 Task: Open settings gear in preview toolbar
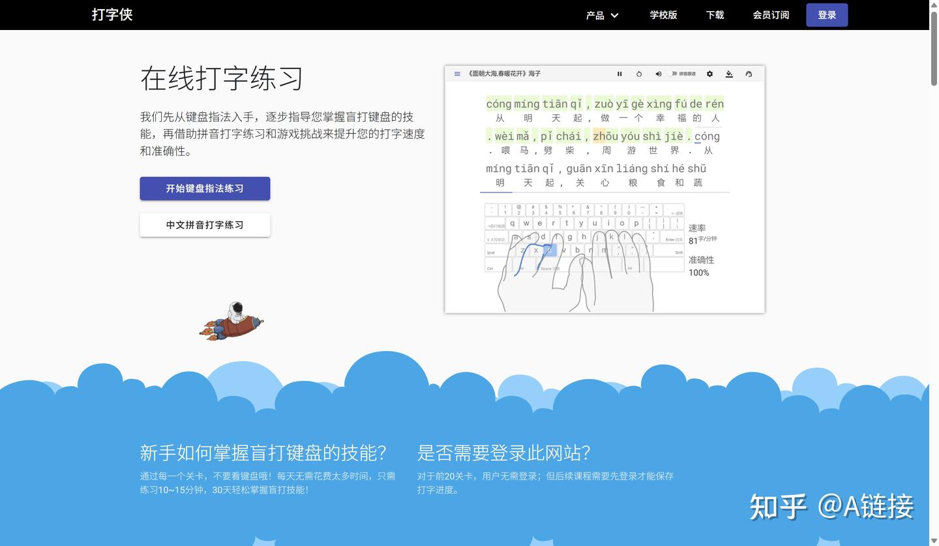[x=710, y=74]
